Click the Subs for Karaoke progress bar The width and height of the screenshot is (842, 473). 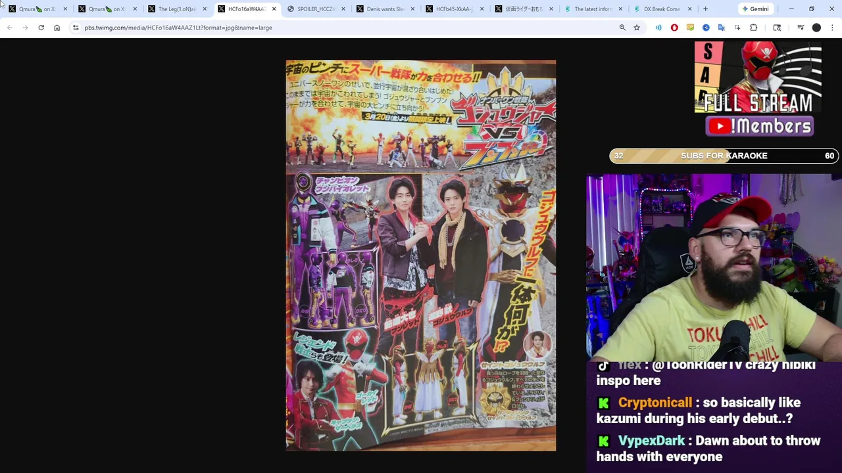tap(724, 156)
